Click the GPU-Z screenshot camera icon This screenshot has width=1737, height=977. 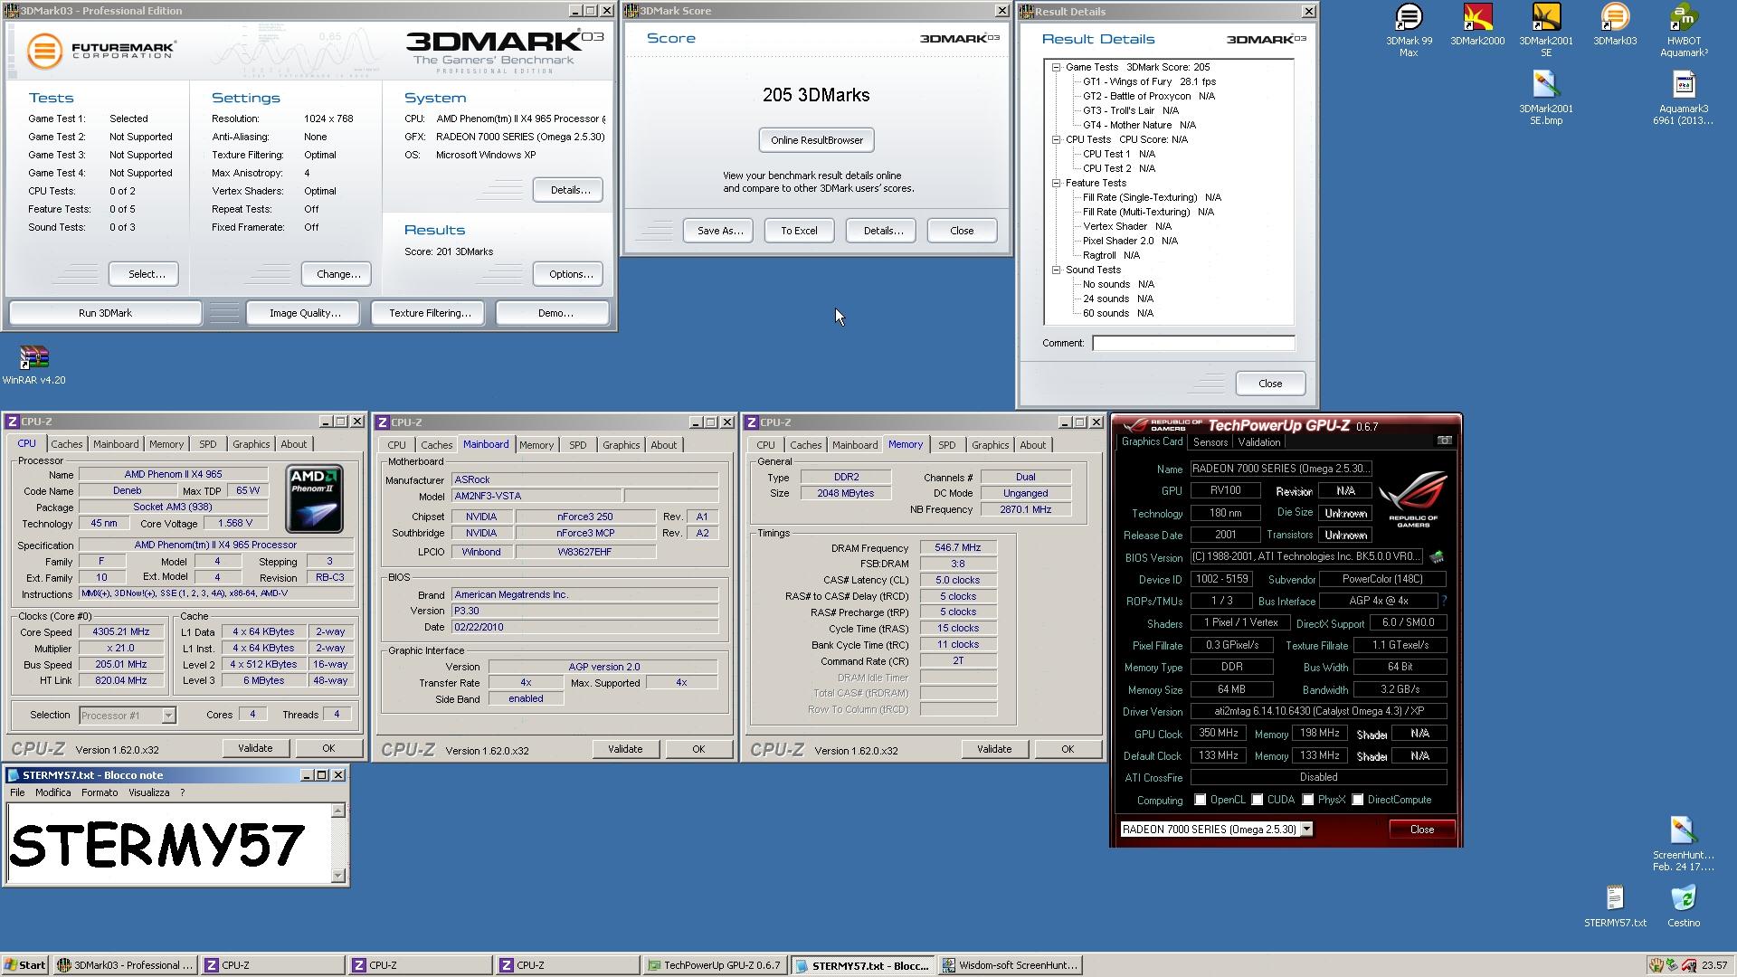point(1445,441)
